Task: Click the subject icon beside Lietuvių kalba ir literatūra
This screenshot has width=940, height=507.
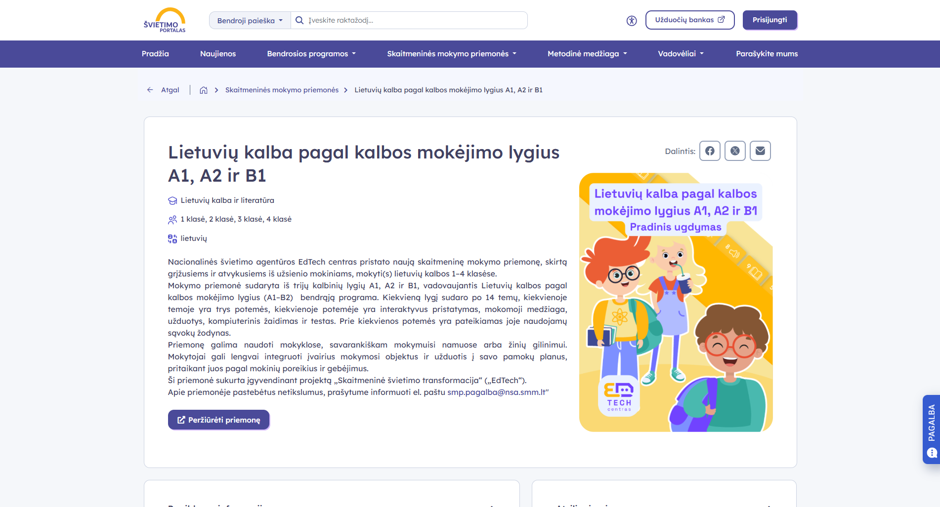Action: (x=172, y=200)
